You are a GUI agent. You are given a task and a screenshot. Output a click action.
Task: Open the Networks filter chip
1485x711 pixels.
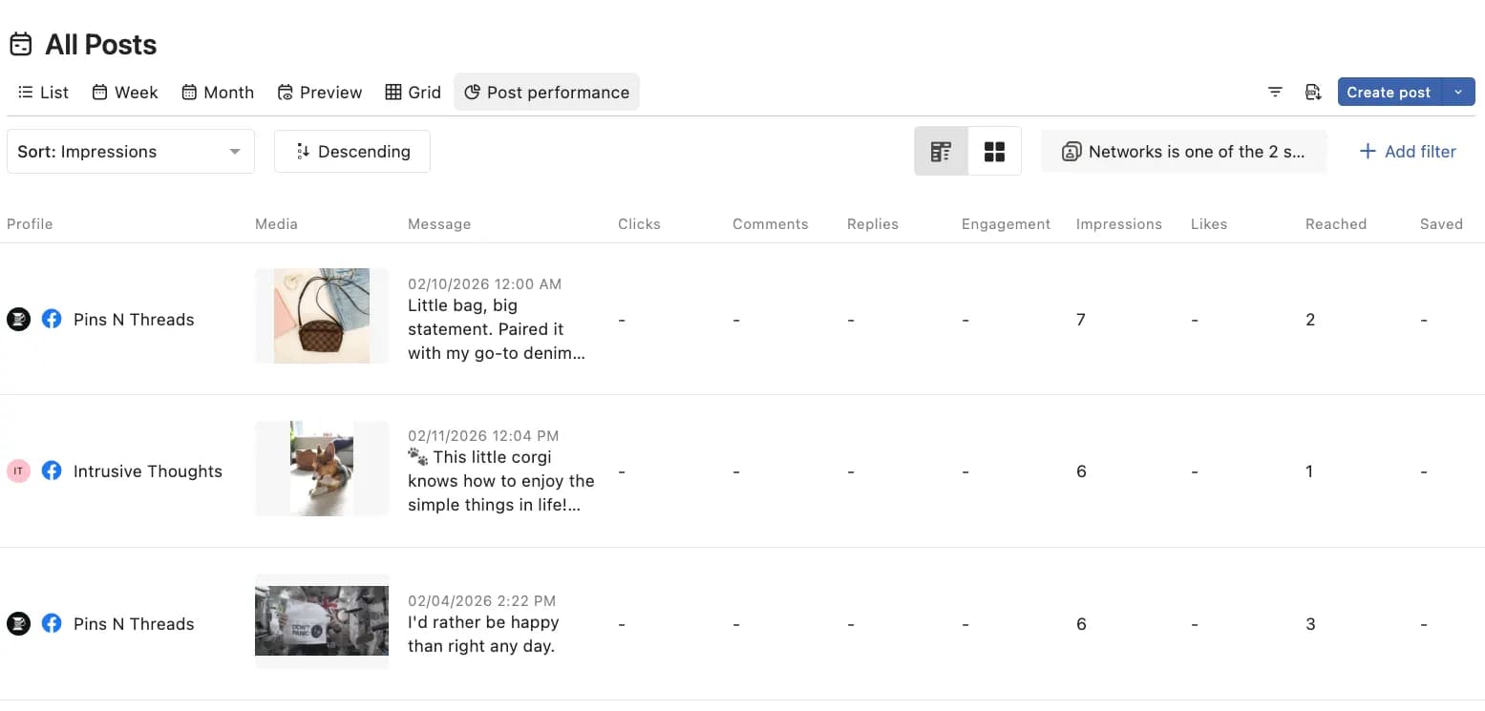coord(1183,151)
